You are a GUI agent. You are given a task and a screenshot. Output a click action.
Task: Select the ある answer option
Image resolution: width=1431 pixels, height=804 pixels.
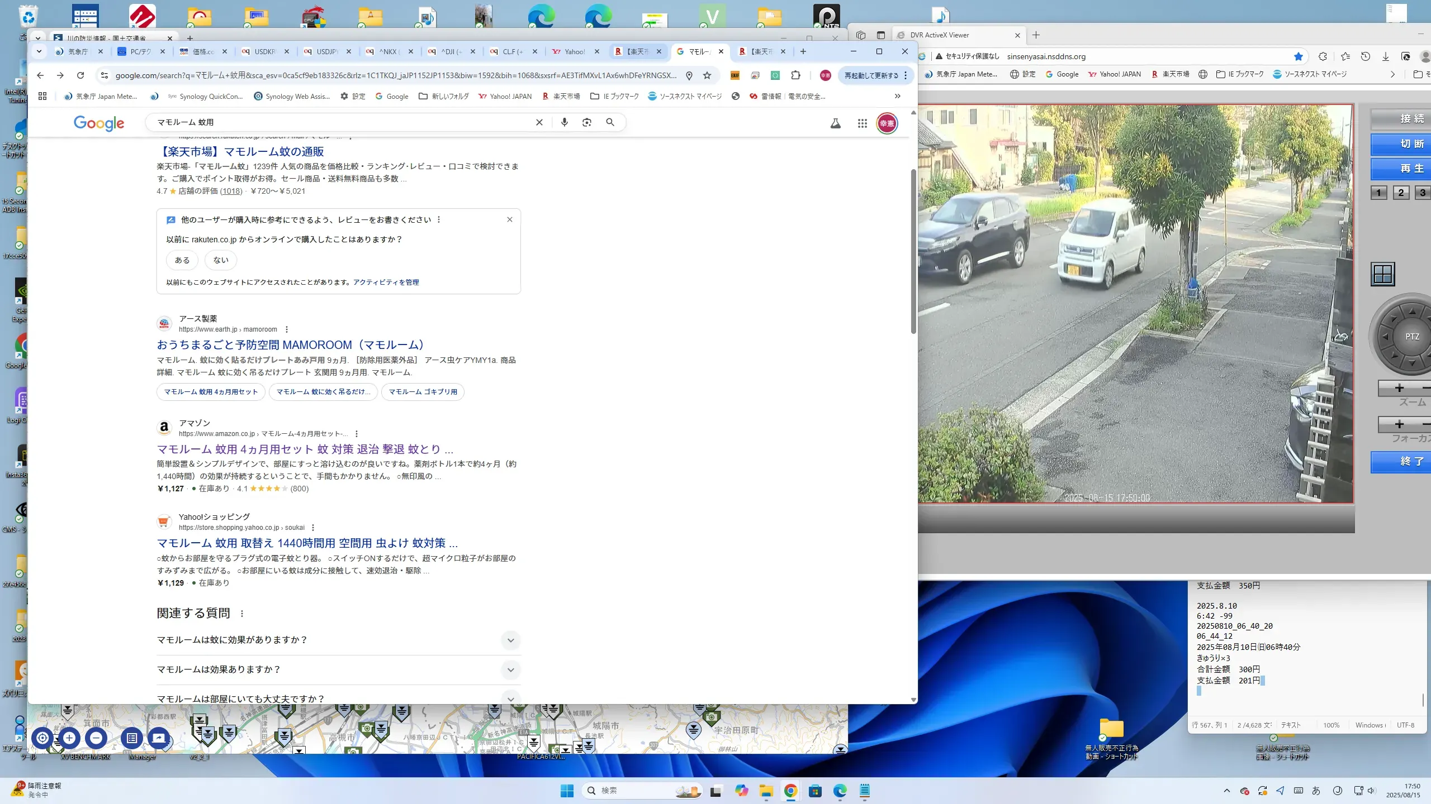(182, 260)
